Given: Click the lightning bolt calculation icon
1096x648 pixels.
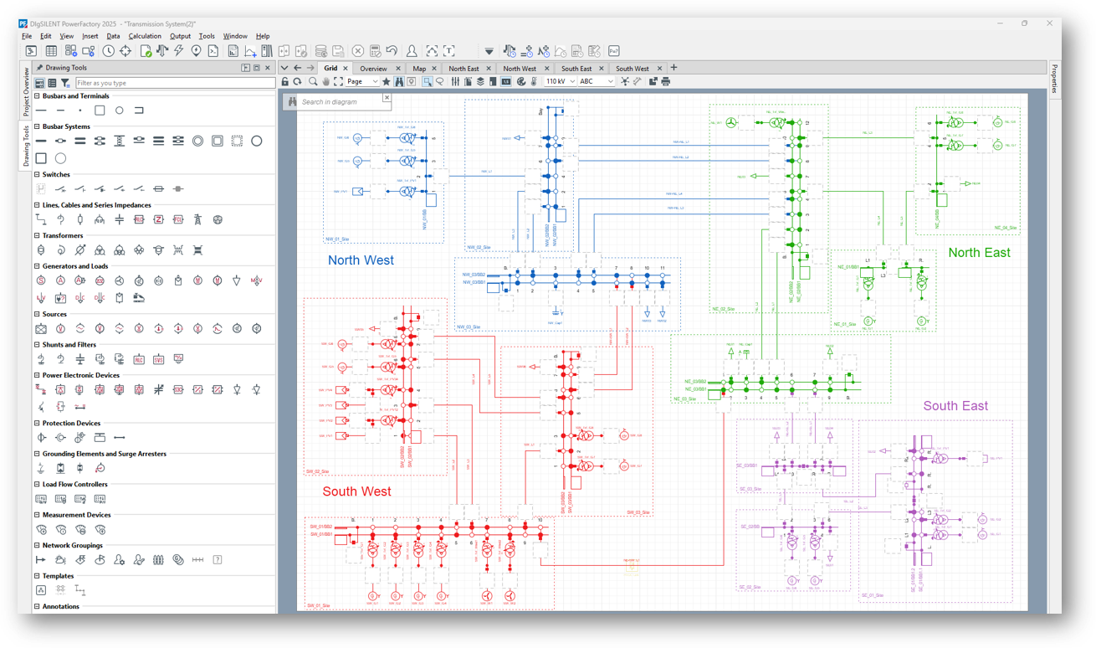Looking at the screenshot, I should click(x=179, y=51).
